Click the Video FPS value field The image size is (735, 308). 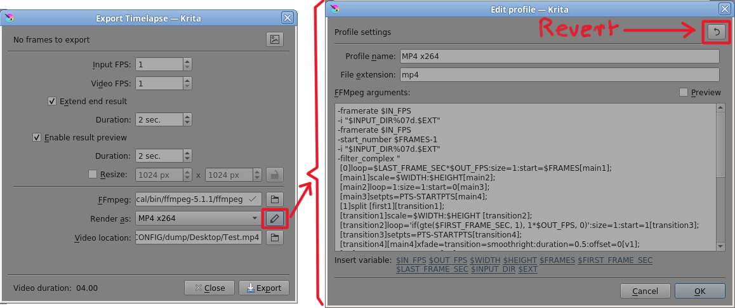159,84
